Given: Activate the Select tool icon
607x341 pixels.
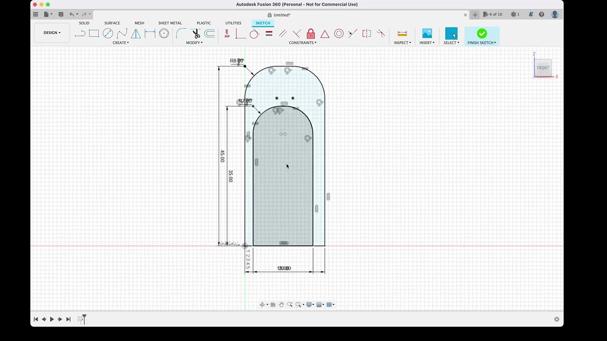Looking at the screenshot, I should tap(451, 34).
